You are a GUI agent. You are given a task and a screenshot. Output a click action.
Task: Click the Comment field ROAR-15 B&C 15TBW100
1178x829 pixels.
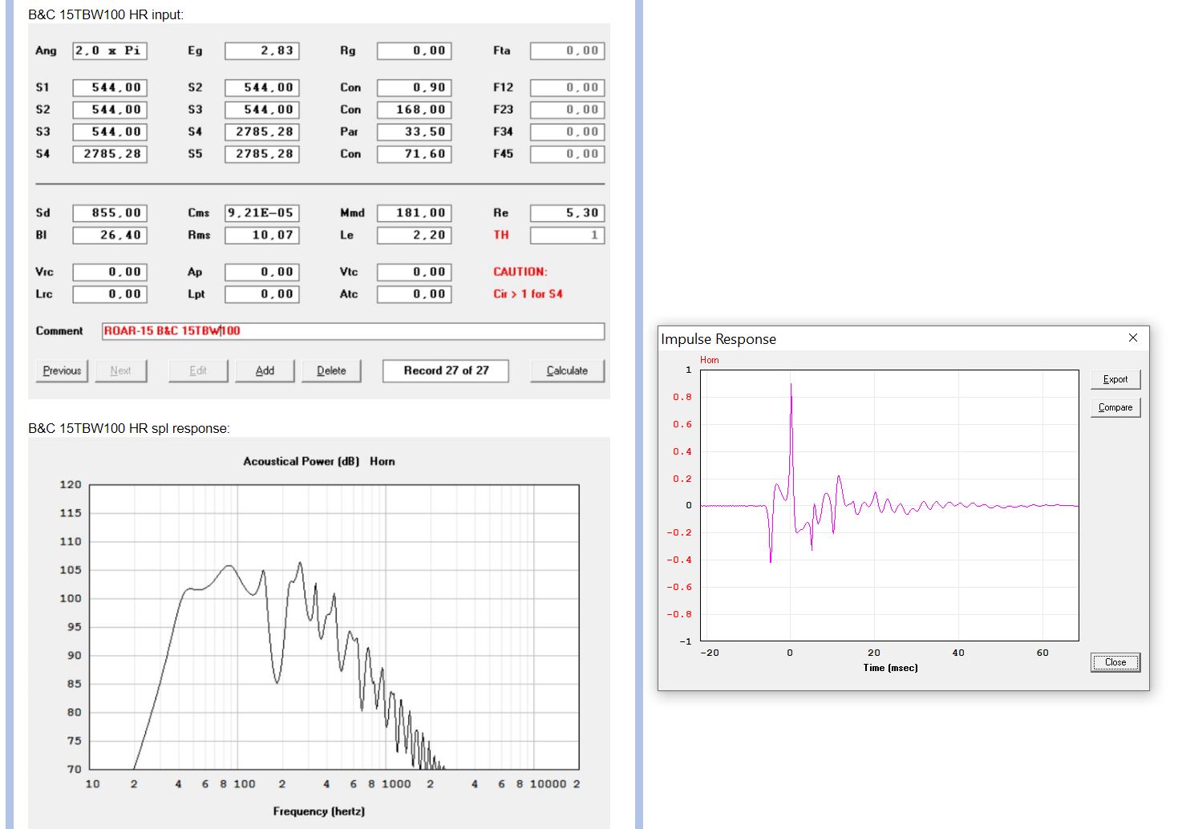(353, 331)
